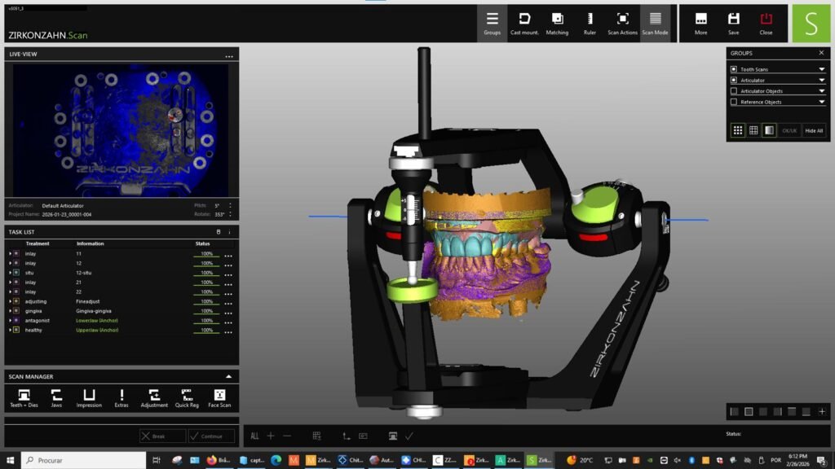Screen dimensions: 835x469
Task: Click the Save icon
Action: pos(733,22)
